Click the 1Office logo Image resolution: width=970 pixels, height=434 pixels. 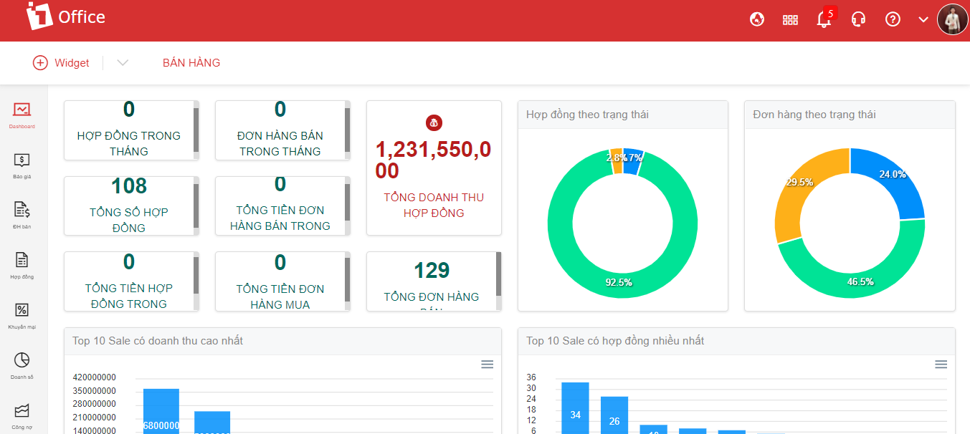pos(66,17)
